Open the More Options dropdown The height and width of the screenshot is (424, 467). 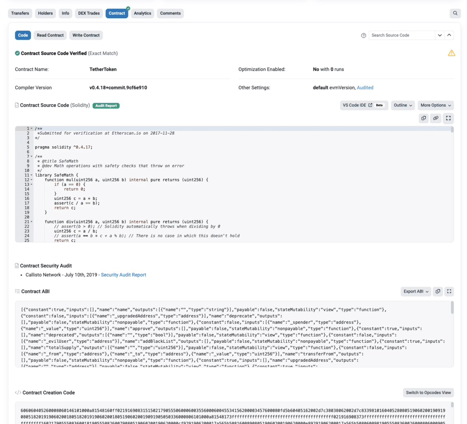pyautogui.click(x=435, y=105)
